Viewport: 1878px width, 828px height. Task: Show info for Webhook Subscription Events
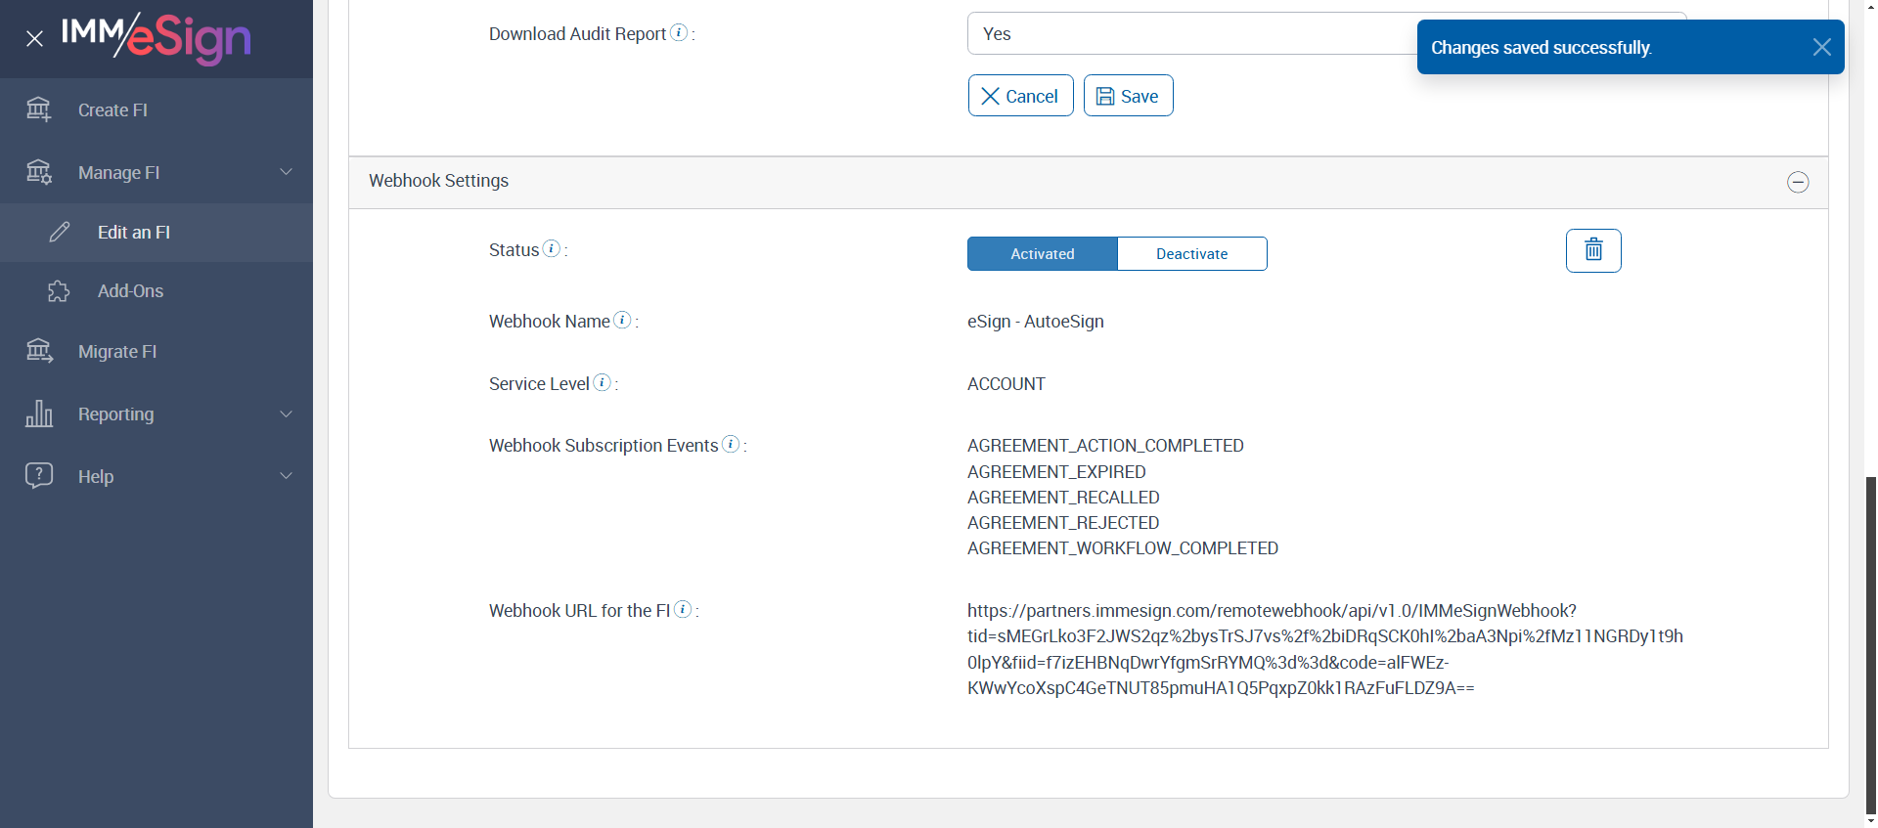[x=731, y=444]
